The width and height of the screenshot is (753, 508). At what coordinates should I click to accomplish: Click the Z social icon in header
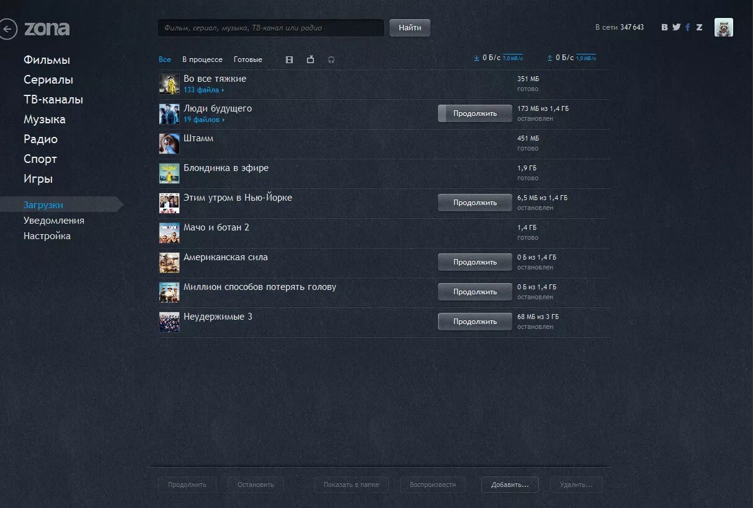coord(699,27)
